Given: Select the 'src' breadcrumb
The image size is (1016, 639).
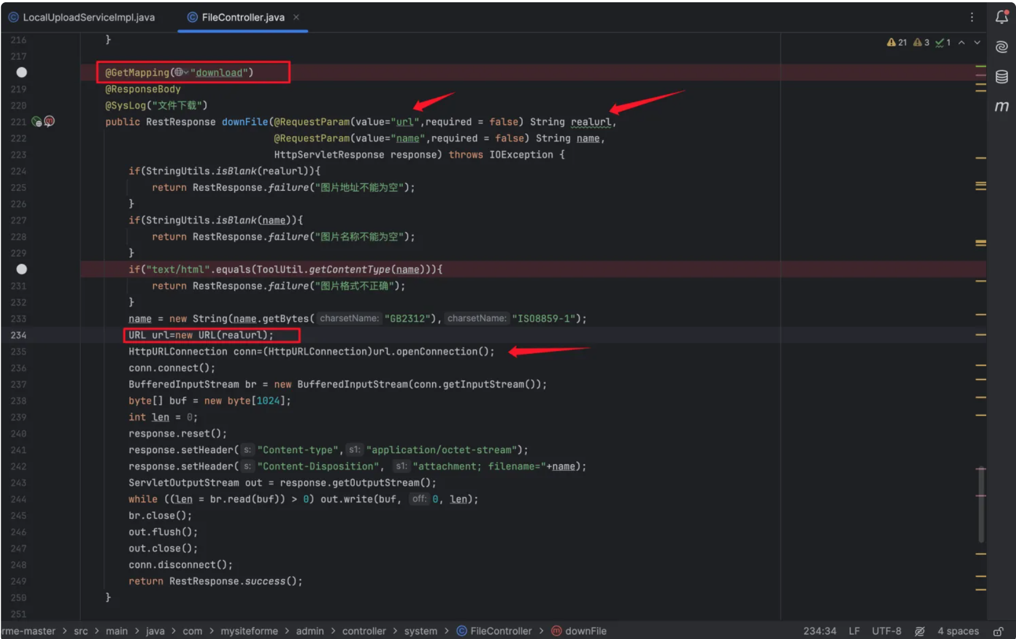Looking at the screenshot, I should tap(81, 631).
